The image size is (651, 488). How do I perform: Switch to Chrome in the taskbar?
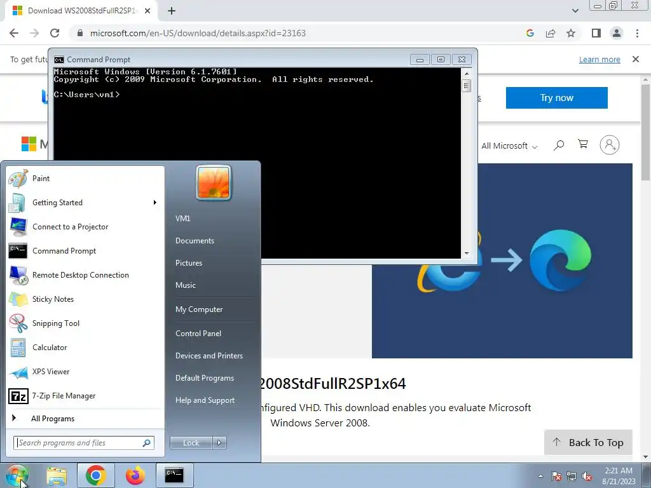pos(95,475)
